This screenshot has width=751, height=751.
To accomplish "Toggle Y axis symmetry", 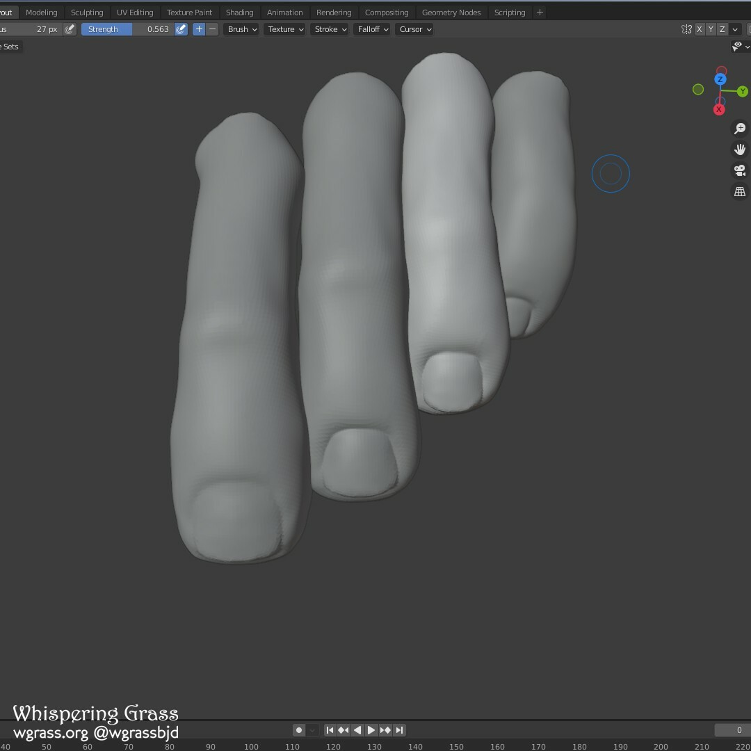I will coord(711,29).
